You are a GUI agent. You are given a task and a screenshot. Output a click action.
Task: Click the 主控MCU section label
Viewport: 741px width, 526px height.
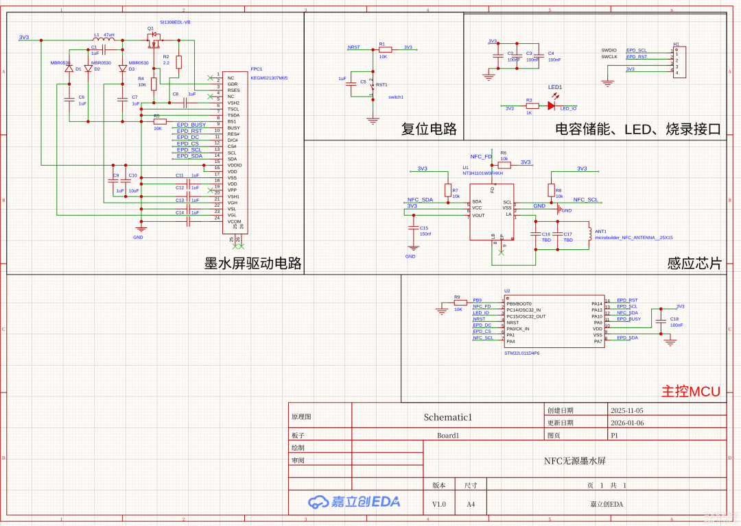(x=690, y=392)
